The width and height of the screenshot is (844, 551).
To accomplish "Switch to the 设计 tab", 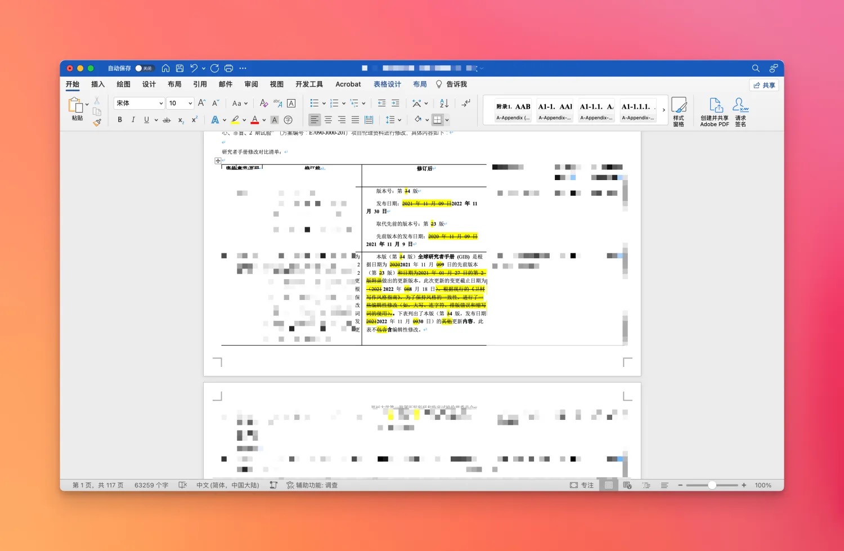I will (x=149, y=84).
